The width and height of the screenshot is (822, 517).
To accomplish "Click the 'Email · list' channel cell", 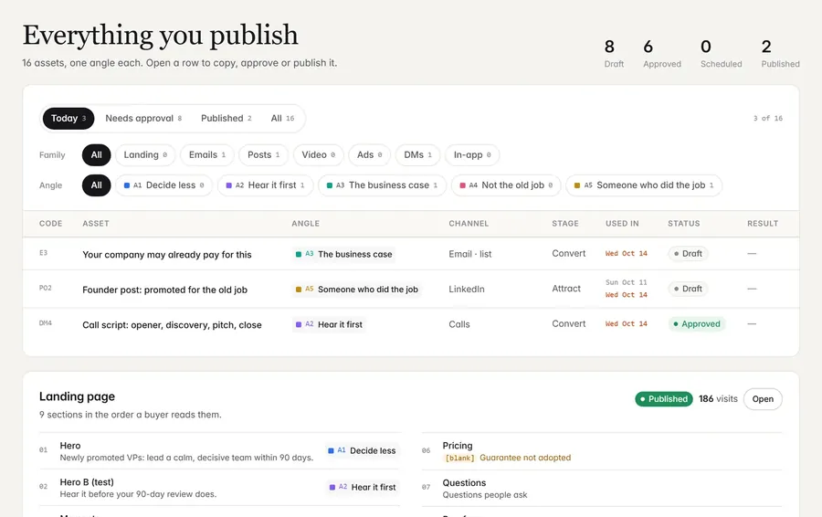I will (x=470, y=254).
